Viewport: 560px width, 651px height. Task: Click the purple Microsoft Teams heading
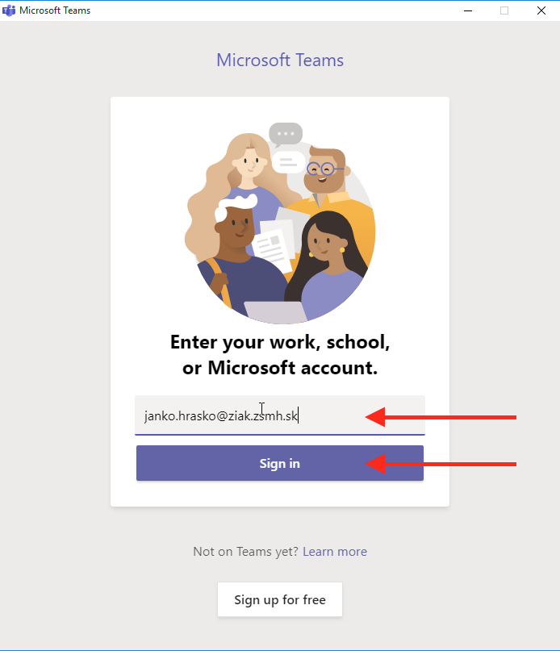(280, 61)
